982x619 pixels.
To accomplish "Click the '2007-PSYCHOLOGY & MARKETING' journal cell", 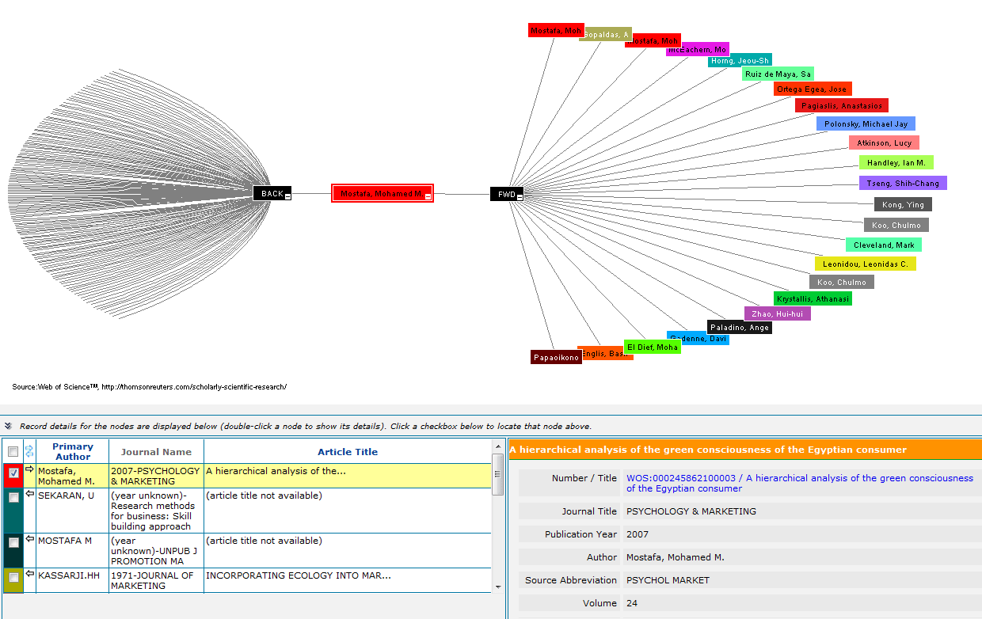I will [x=156, y=476].
